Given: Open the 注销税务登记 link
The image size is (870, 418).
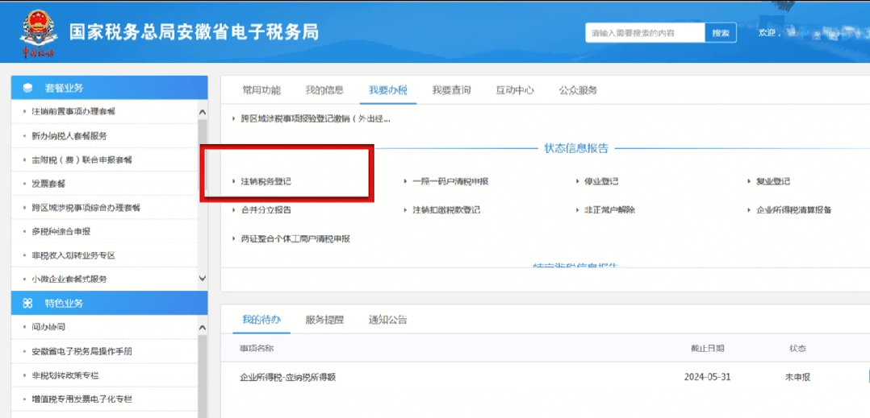Looking at the screenshot, I should 266,182.
